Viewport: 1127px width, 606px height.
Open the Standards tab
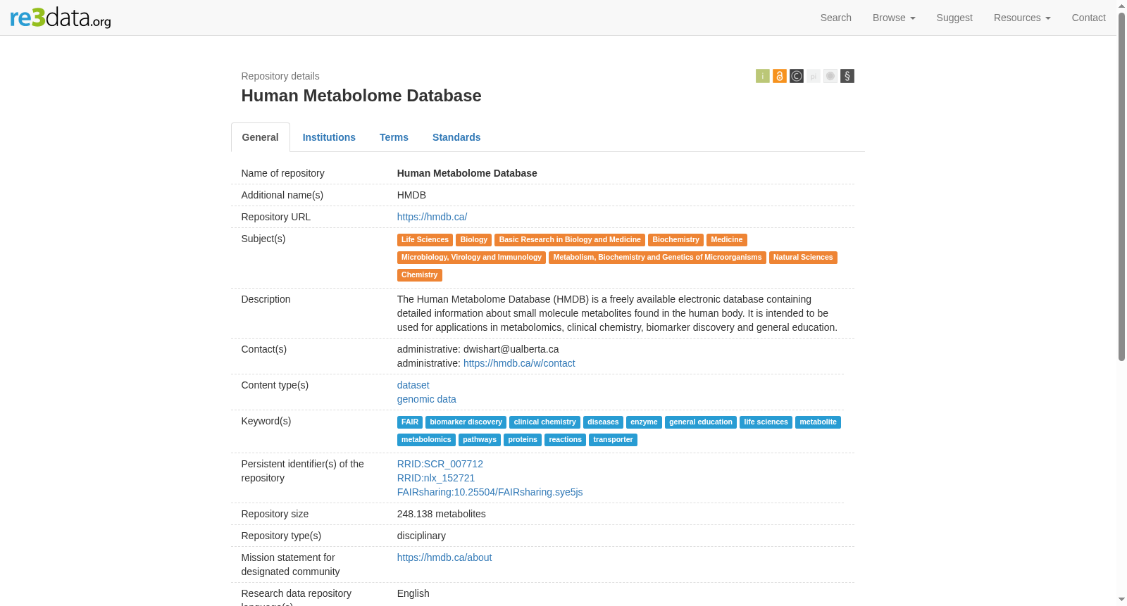(x=456, y=137)
